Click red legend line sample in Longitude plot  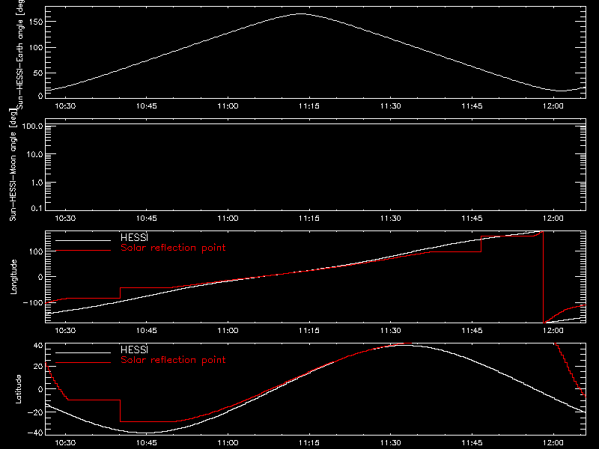83,251
